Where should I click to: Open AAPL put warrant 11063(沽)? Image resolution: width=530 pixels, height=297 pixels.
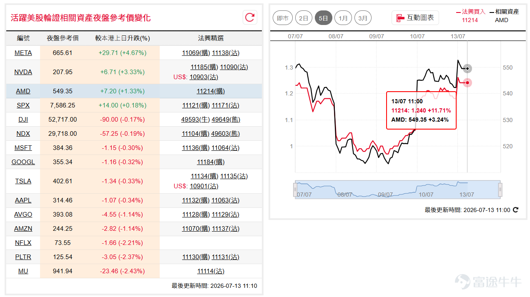226,200
